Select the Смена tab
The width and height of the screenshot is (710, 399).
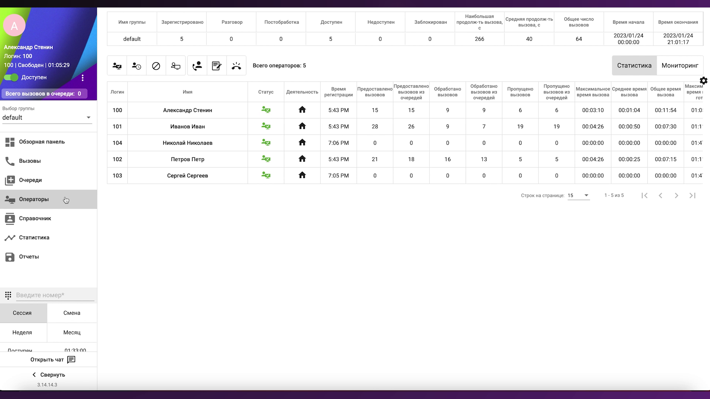[72, 313]
